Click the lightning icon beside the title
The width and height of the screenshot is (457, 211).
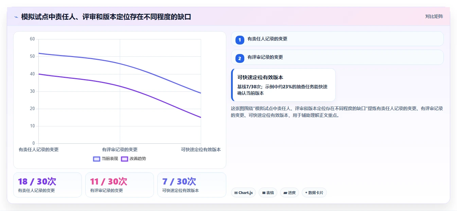point(16,17)
